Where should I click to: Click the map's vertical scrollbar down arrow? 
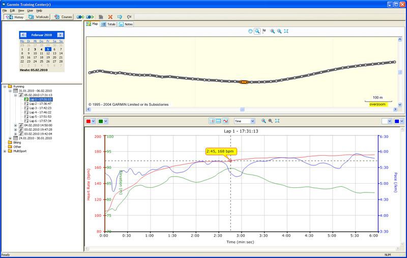click(x=400, y=105)
